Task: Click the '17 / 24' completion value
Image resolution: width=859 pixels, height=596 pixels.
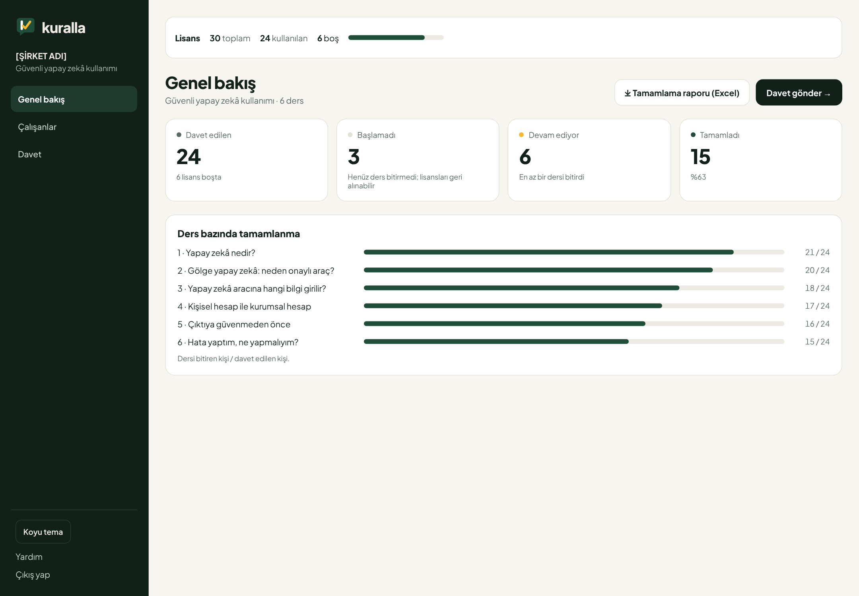Action: (x=817, y=306)
